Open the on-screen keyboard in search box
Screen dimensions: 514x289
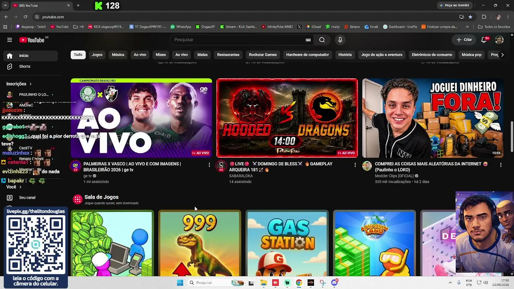tap(308, 40)
